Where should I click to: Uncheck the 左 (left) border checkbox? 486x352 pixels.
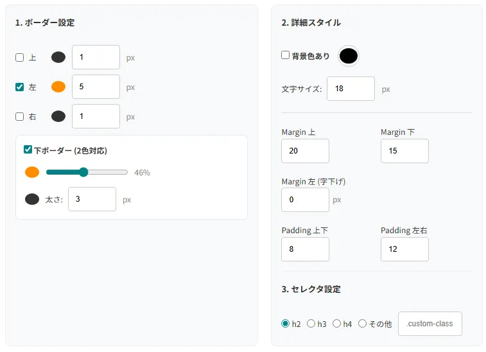(19, 87)
